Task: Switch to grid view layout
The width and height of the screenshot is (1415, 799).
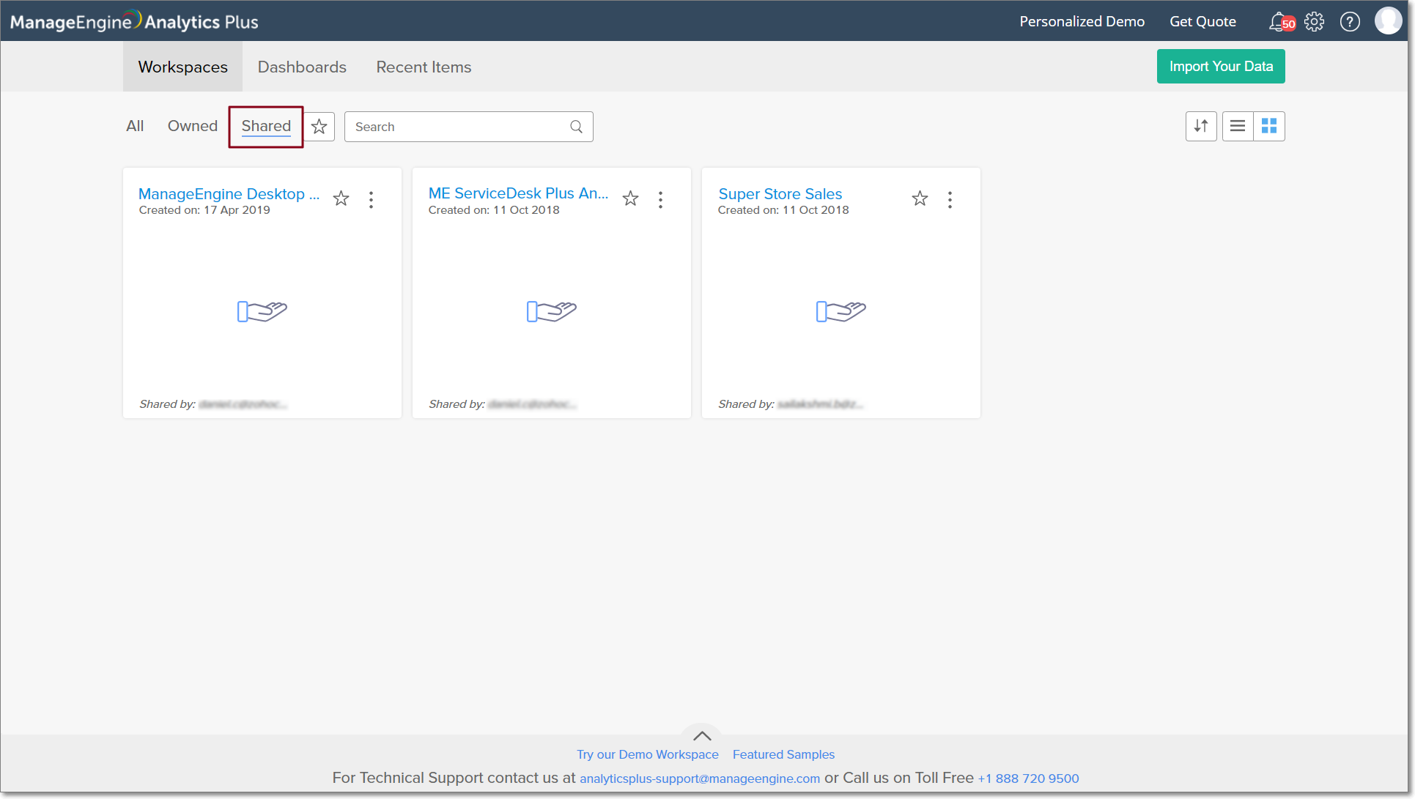Action: pos(1269,126)
